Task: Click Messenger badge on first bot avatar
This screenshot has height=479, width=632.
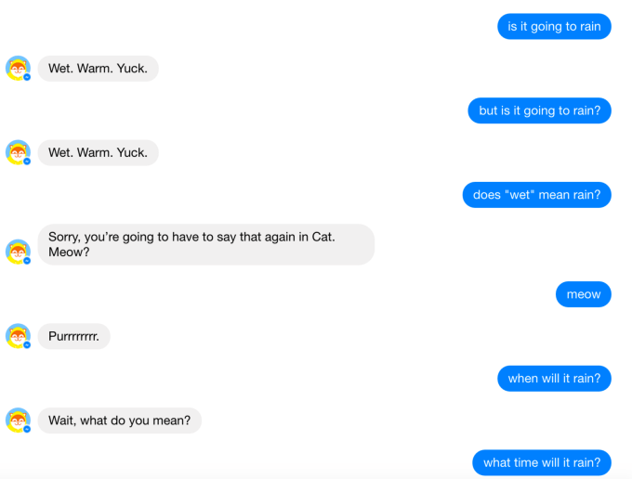Action: pyautogui.click(x=27, y=77)
